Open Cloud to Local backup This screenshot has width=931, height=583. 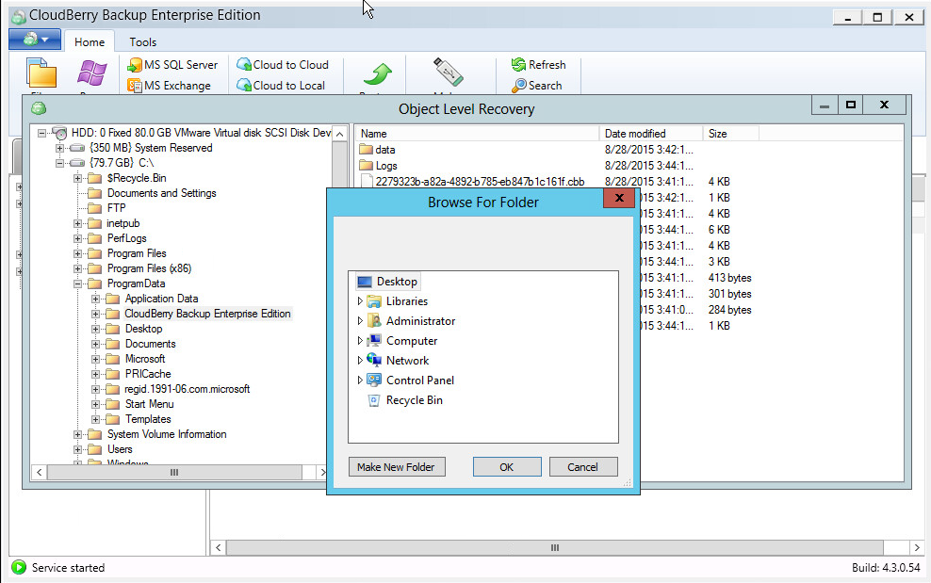pos(280,86)
